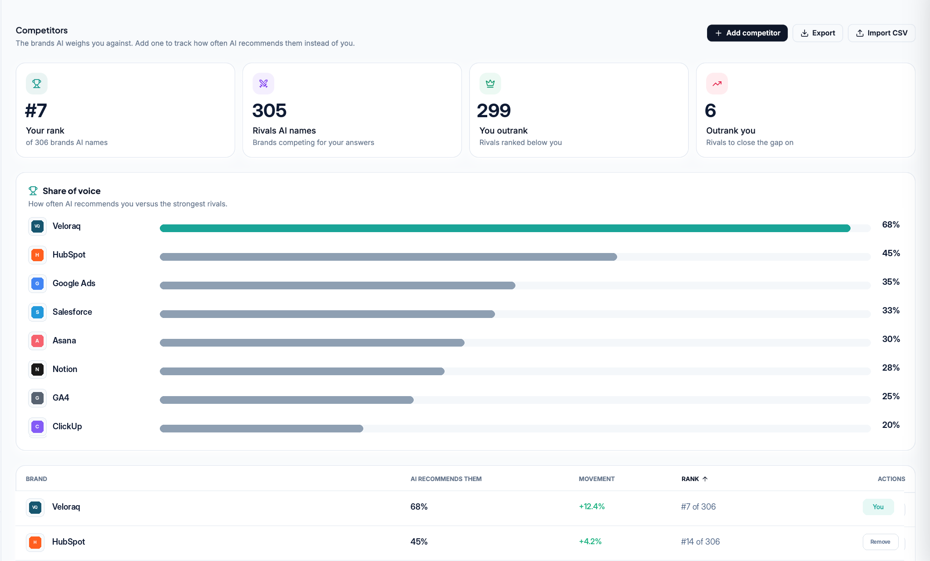Click the ClickUp logo icon
930x561 pixels.
click(x=37, y=427)
